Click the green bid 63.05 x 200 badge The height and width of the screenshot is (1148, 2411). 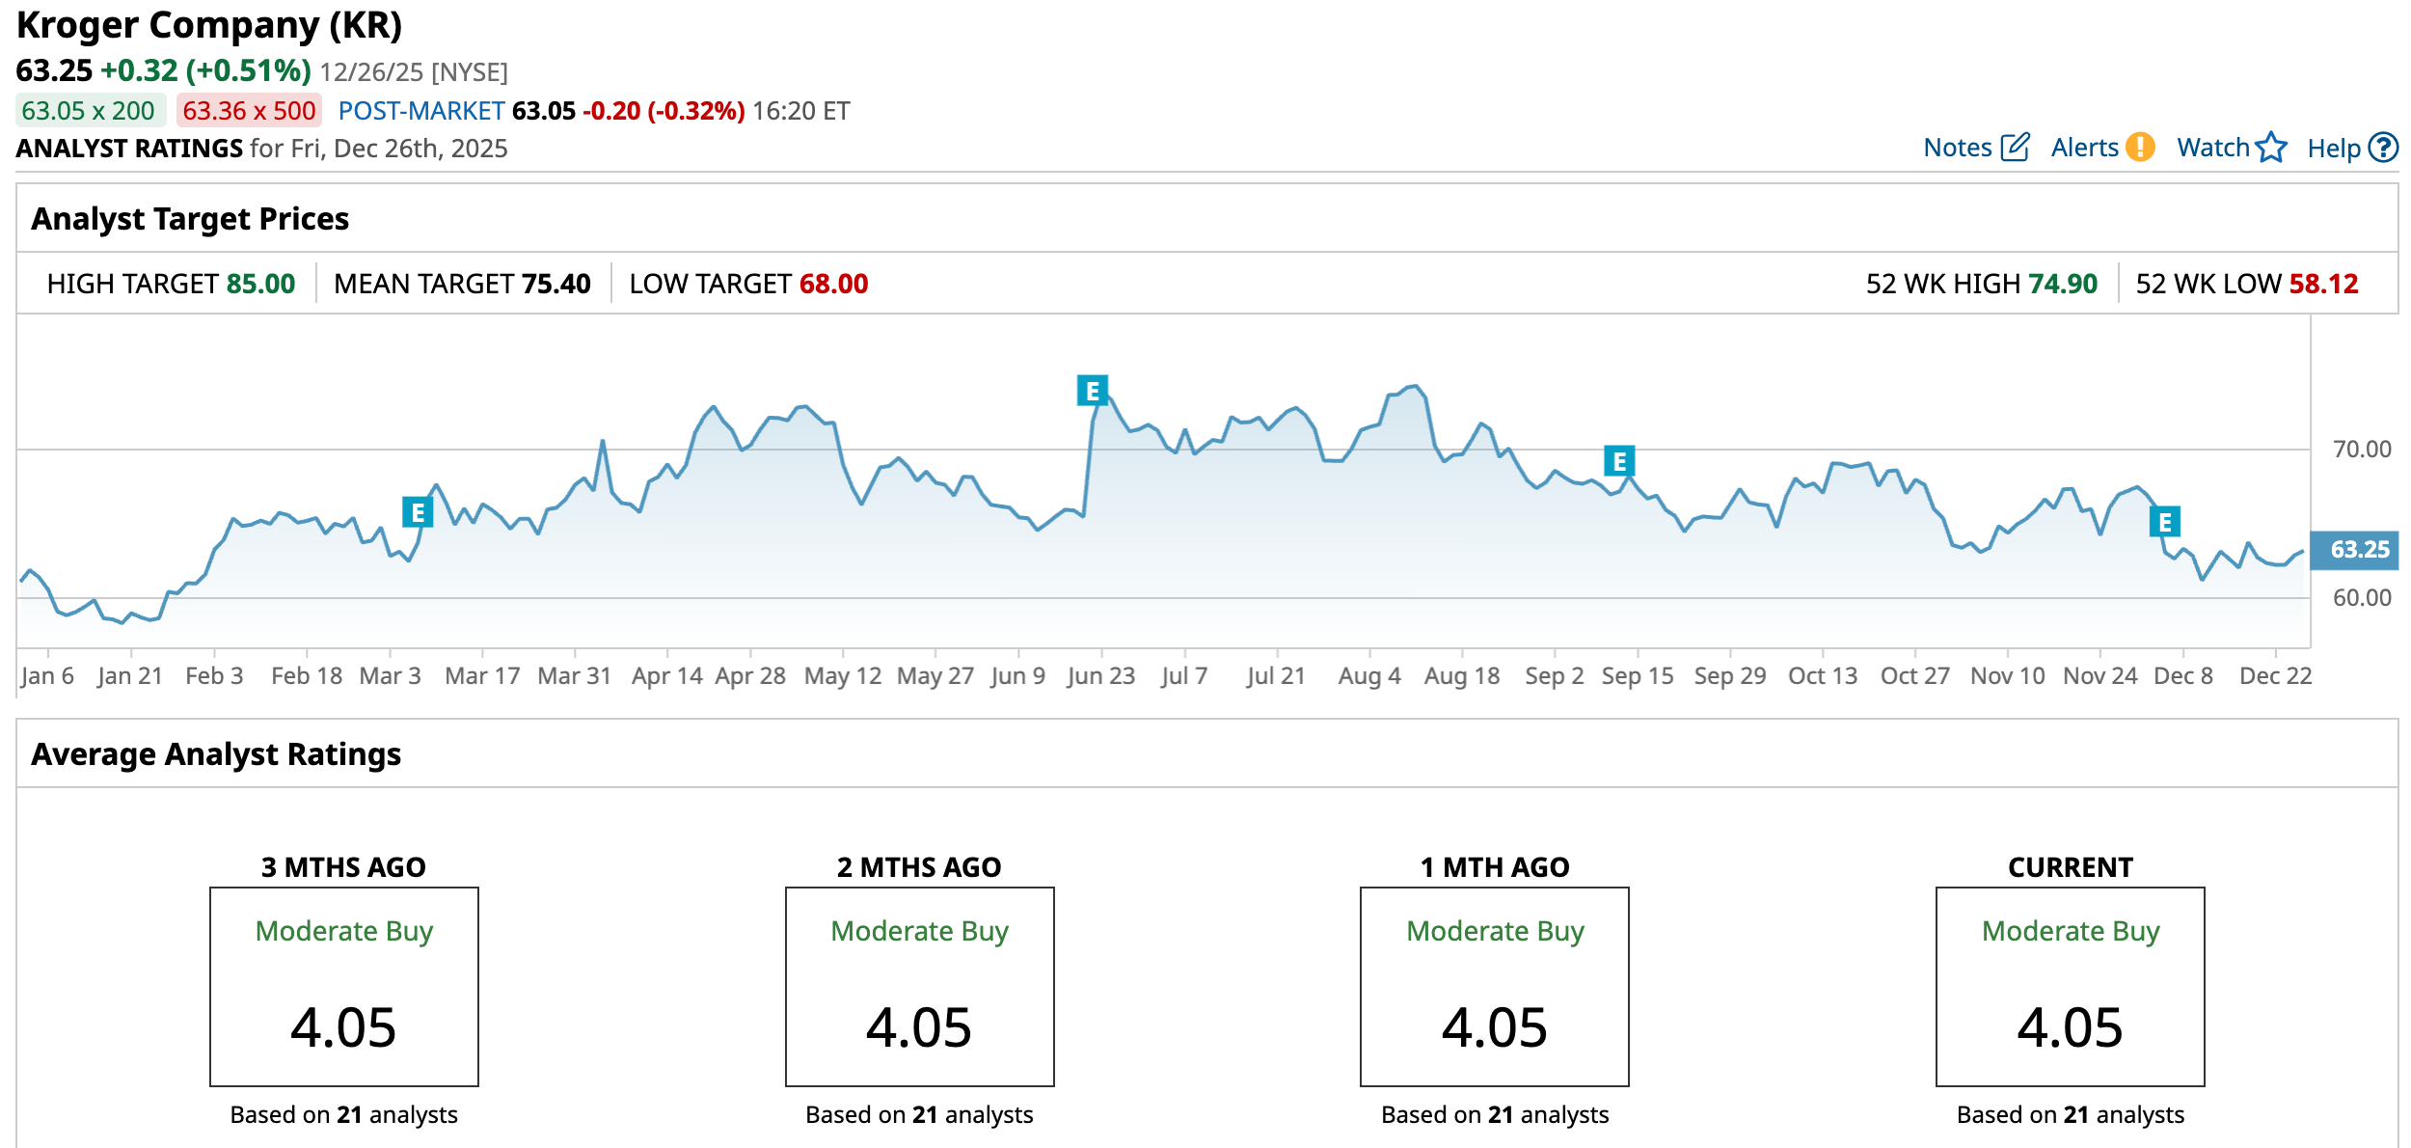coord(89,111)
